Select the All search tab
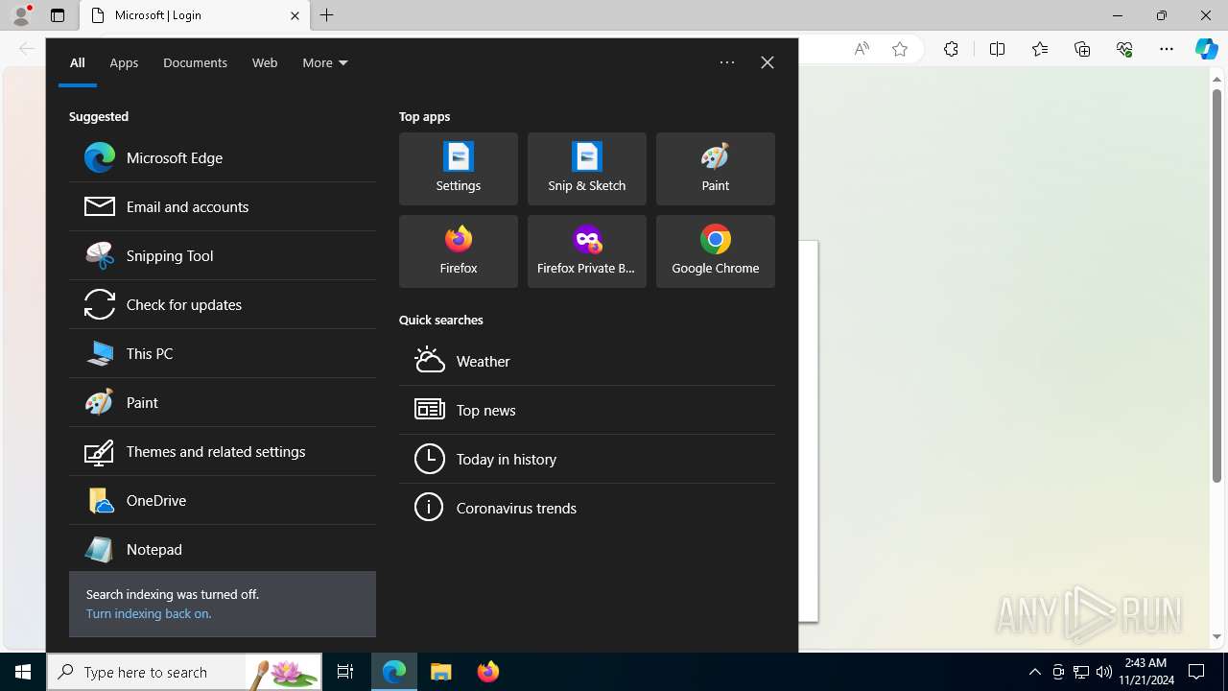This screenshot has height=691, width=1228. pyautogui.click(x=78, y=62)
